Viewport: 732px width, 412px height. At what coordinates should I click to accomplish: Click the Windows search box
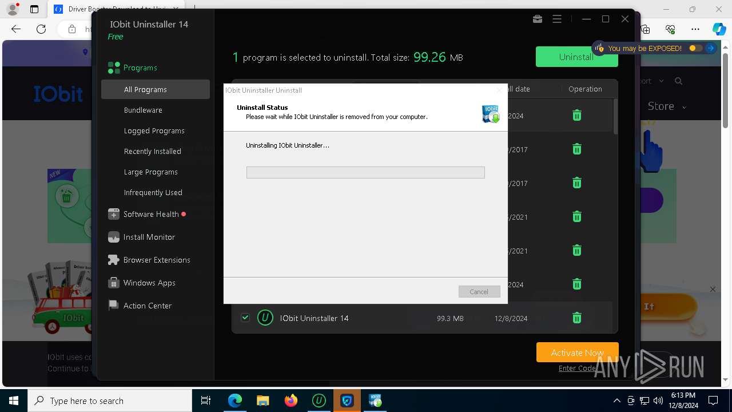(110, 401)
